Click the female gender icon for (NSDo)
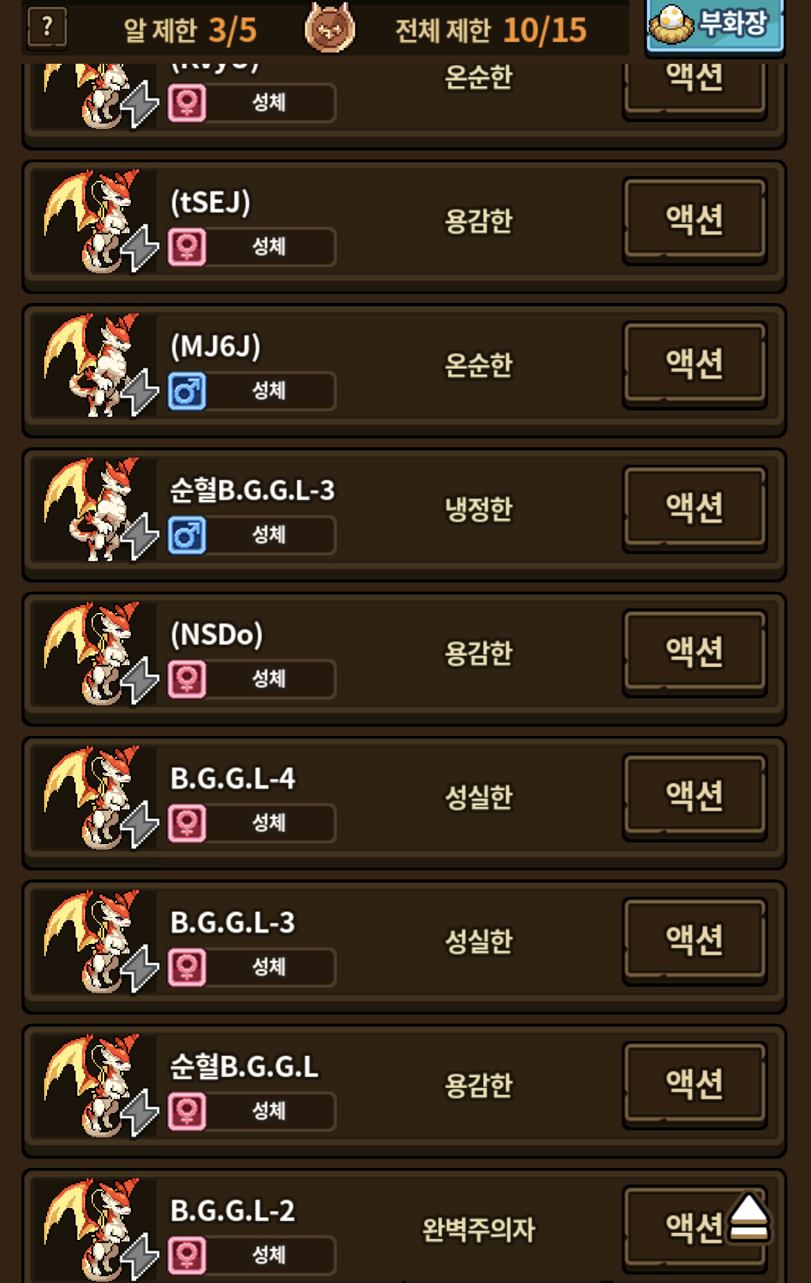Image resolution: width=811 pixels, height=1283 pixels. (186, 680)
